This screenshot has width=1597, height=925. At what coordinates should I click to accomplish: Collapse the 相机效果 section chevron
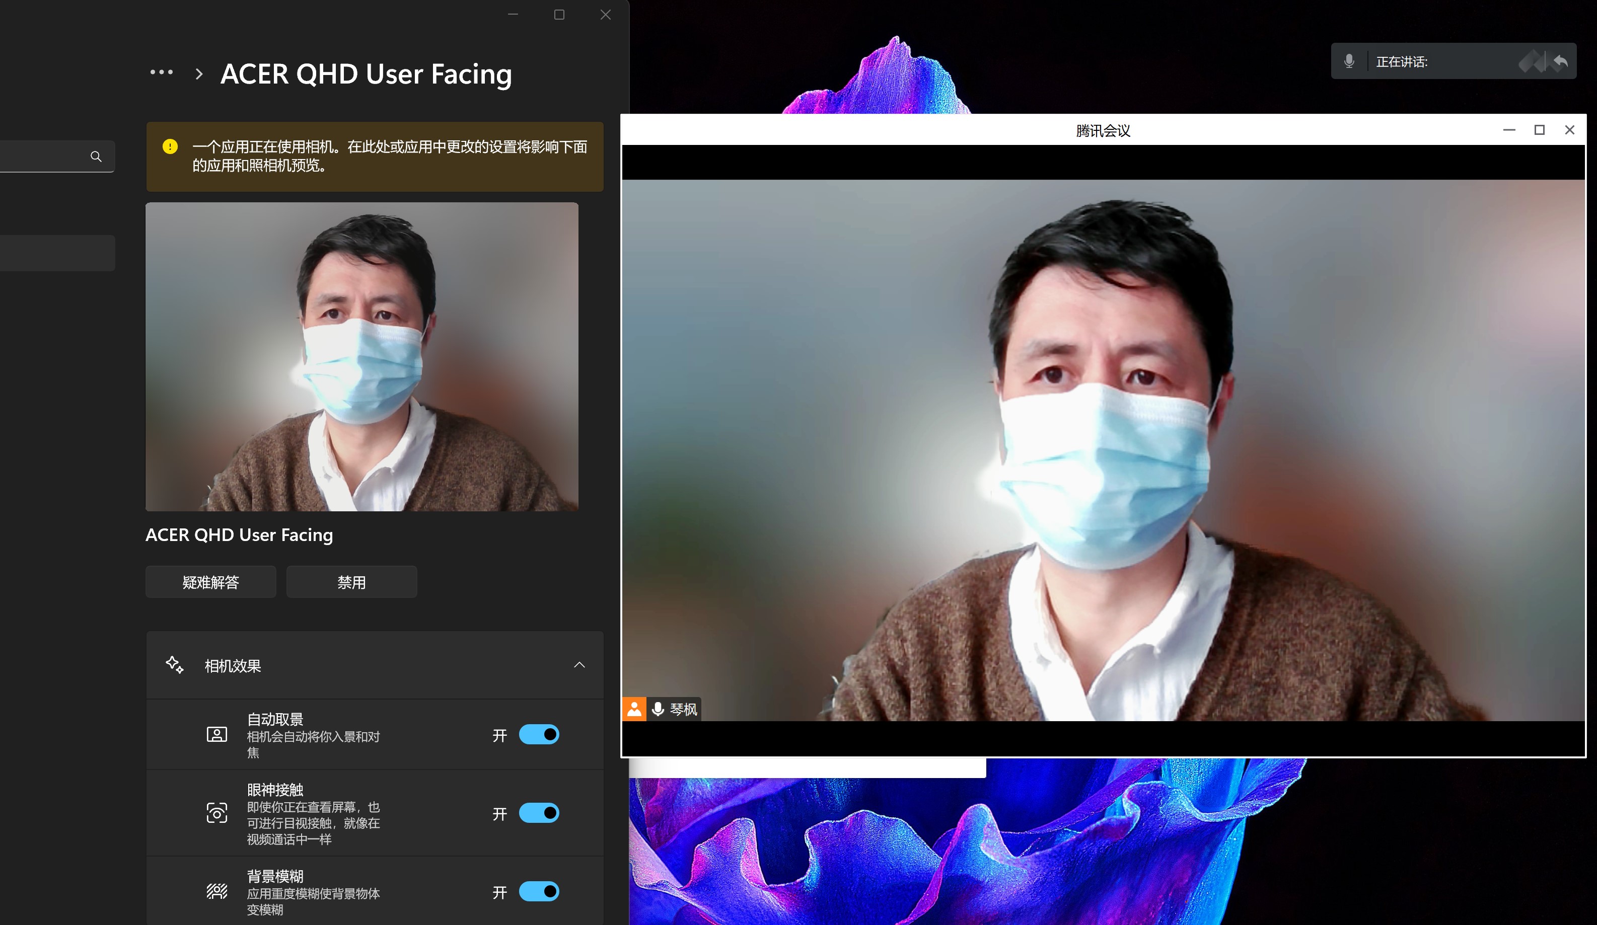pos(579,665)
